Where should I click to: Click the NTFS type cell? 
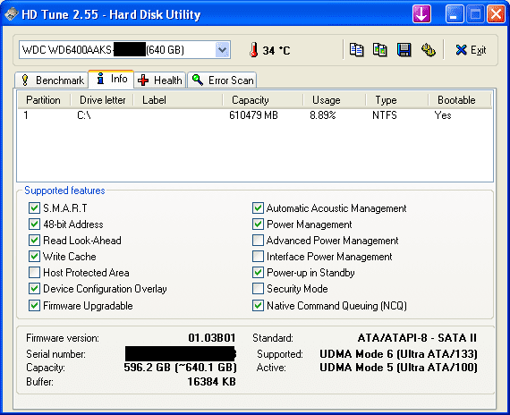coord(385,115)
